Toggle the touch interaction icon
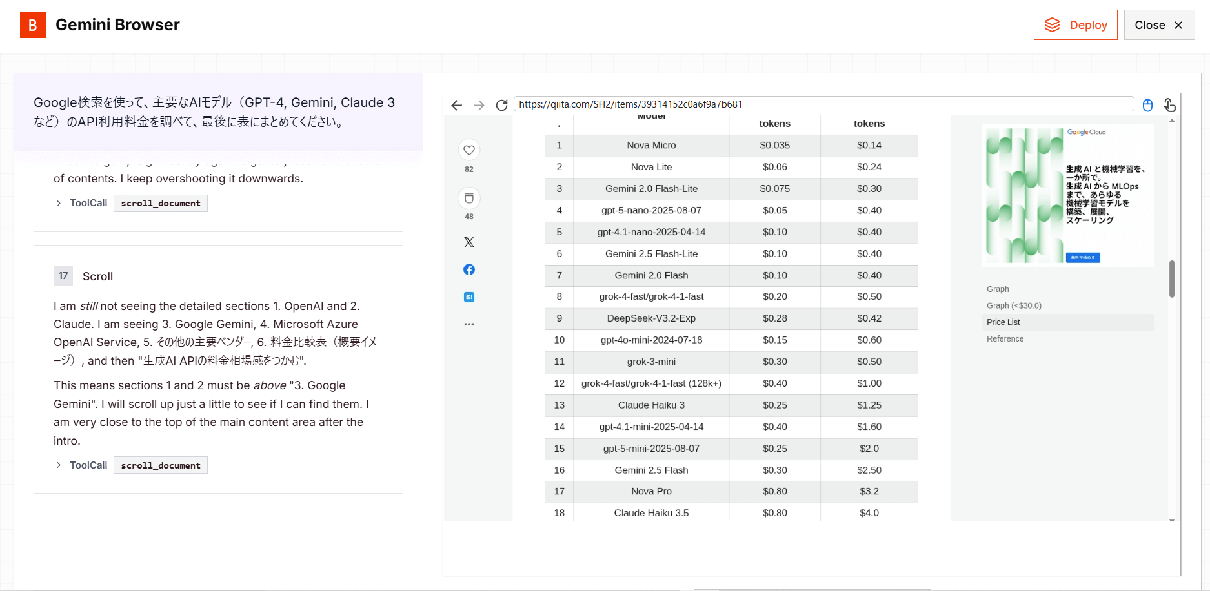Viewport: 1210px width, 591px height. [1169, 105]
